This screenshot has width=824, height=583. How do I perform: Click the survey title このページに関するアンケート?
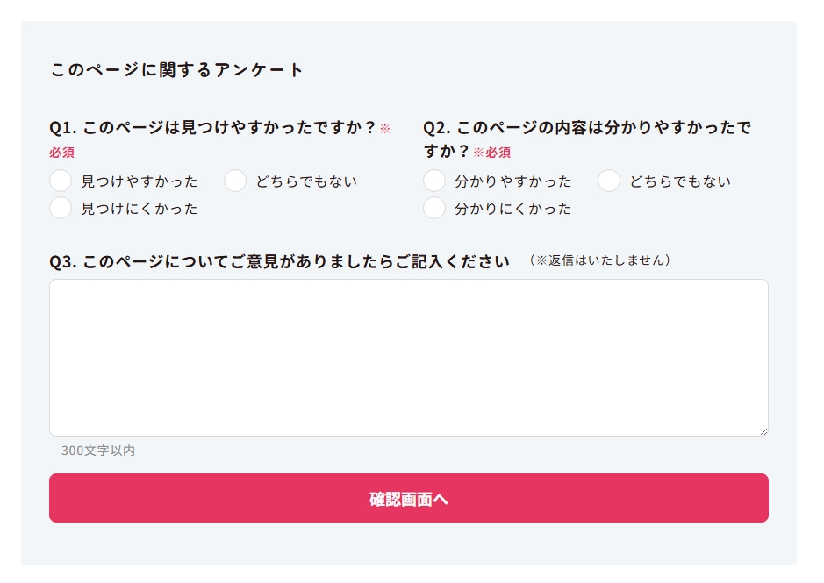click(x=176, y=69)
